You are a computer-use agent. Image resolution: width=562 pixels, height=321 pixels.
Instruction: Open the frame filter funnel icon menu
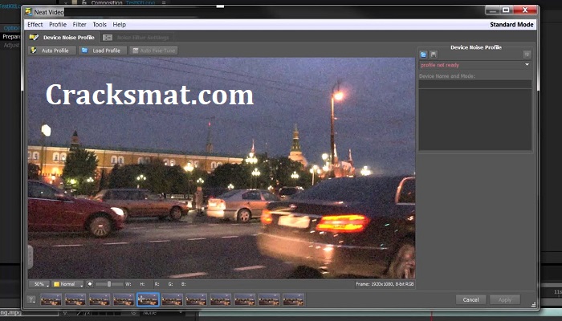pyautogui.click(x=32, y=299)
